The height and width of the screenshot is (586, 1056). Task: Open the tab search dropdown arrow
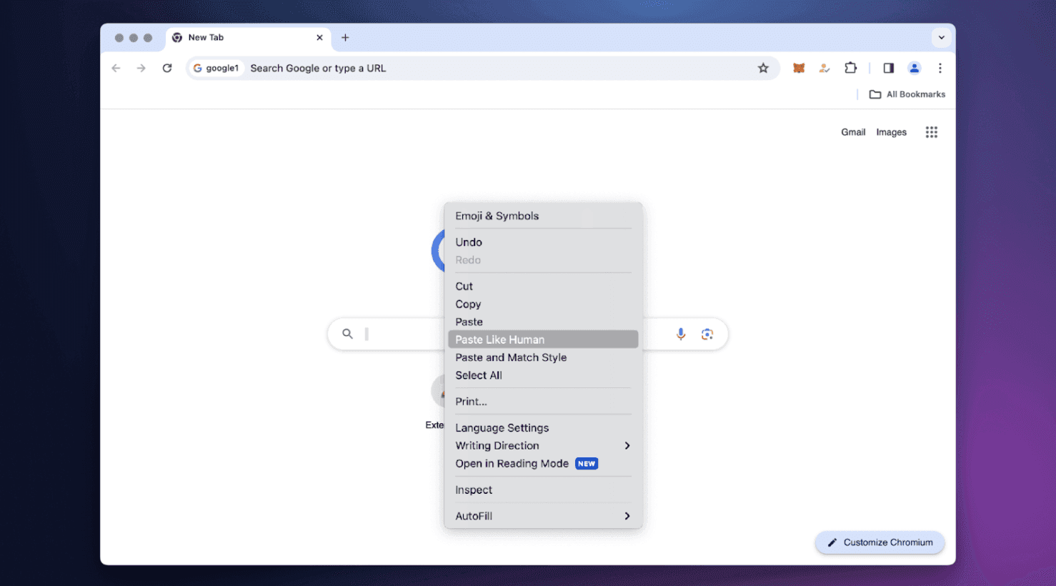pos(941,38)
